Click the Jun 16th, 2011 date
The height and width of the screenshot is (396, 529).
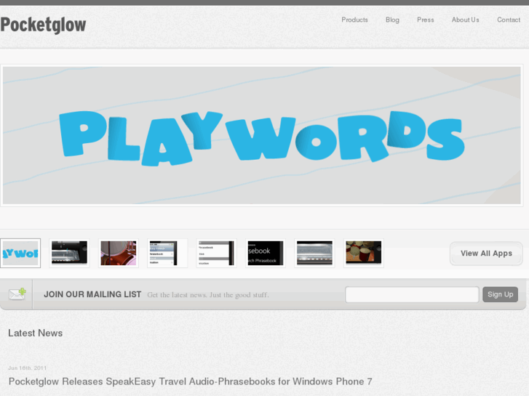28,368
